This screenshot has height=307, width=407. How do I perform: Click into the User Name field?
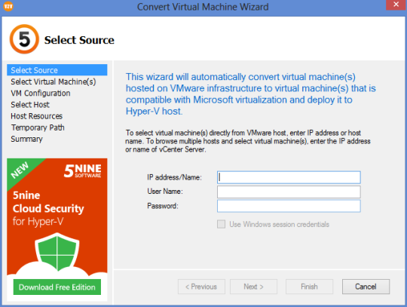pos(289,192)
